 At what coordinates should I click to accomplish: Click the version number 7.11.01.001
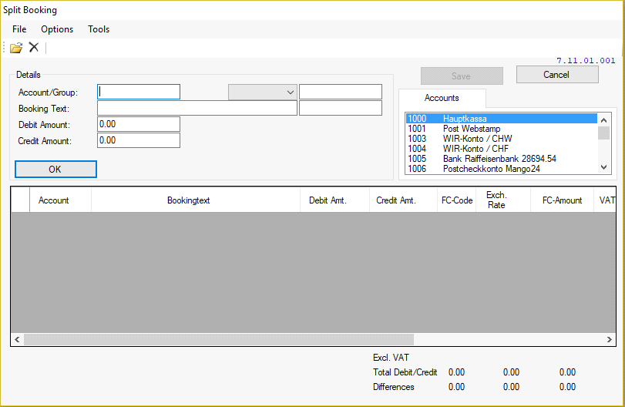(586, 61)
